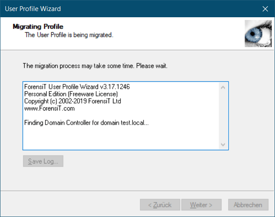Click the log scrollbar up arrow
275x217 pixels.
pos(223,87)
